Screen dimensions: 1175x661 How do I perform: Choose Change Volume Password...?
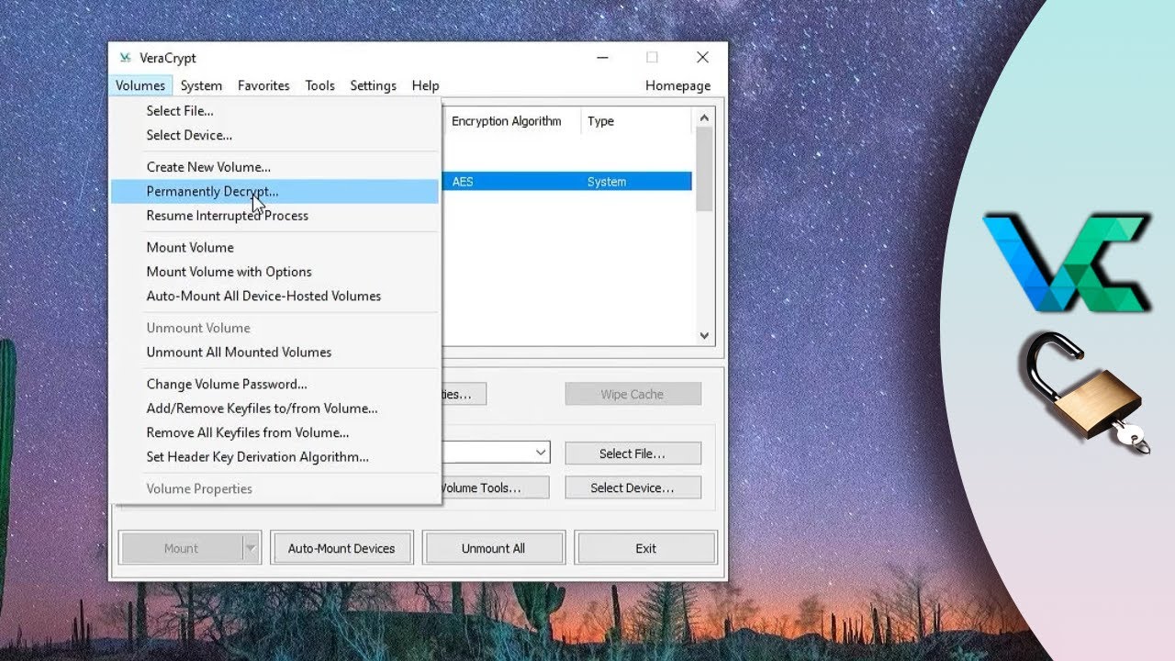(x=274, y=384)
